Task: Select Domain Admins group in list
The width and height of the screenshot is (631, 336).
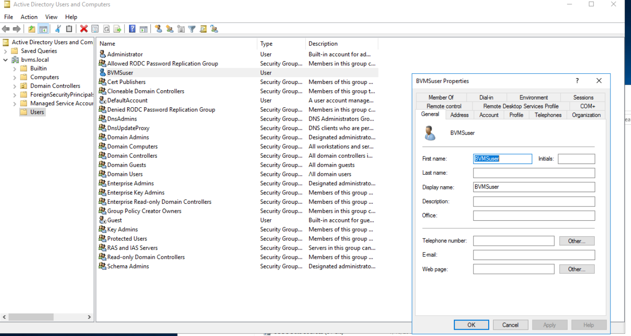Action: tap(128, 137)
